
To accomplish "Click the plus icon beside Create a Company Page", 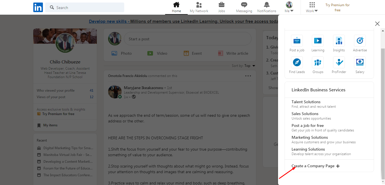I will click(x=338, y=166).
